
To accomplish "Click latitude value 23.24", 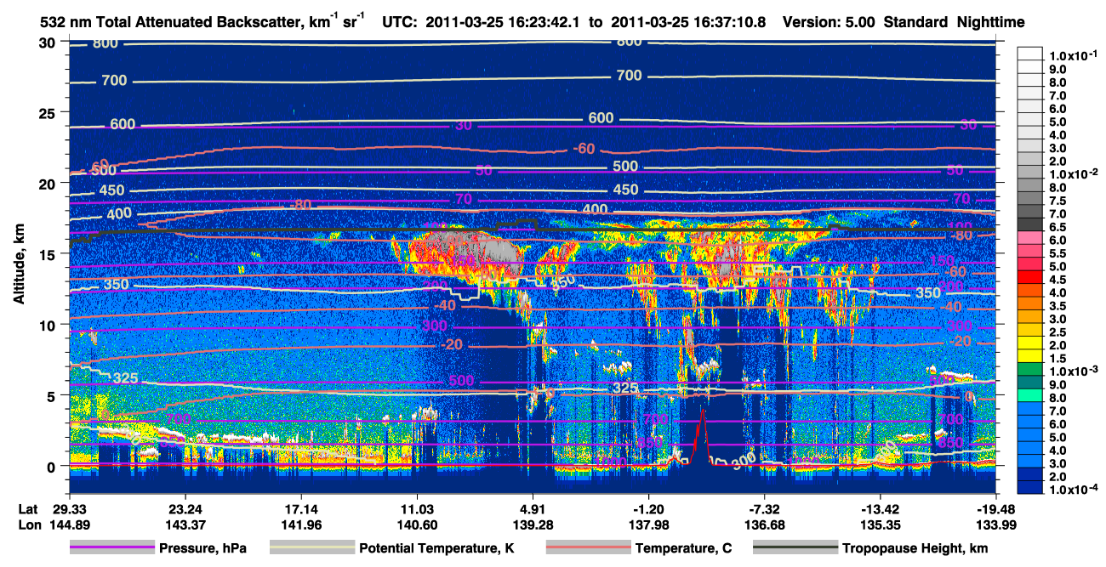I will pyautogui.click(x=185, y=509).
